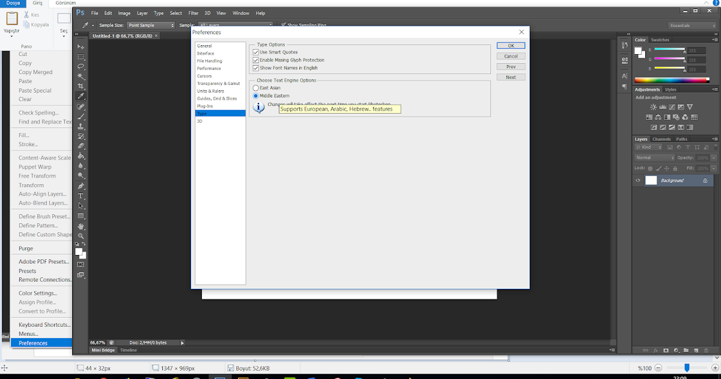
Task: Toggle Show Font Names in English checkbox
Action: (x=256, y=68)
